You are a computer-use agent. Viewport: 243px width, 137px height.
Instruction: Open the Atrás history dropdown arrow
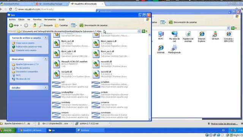[21, 25]
